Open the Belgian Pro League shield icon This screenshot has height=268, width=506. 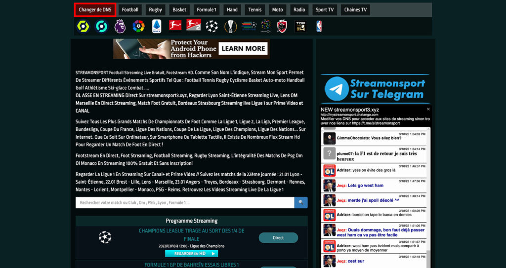click(x=282, y=26)
